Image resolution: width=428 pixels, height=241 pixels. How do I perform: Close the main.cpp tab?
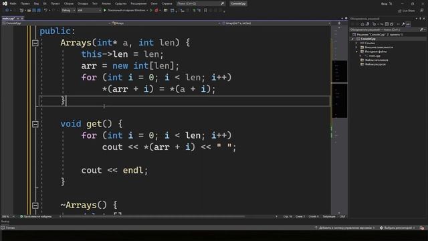point(22,18)
